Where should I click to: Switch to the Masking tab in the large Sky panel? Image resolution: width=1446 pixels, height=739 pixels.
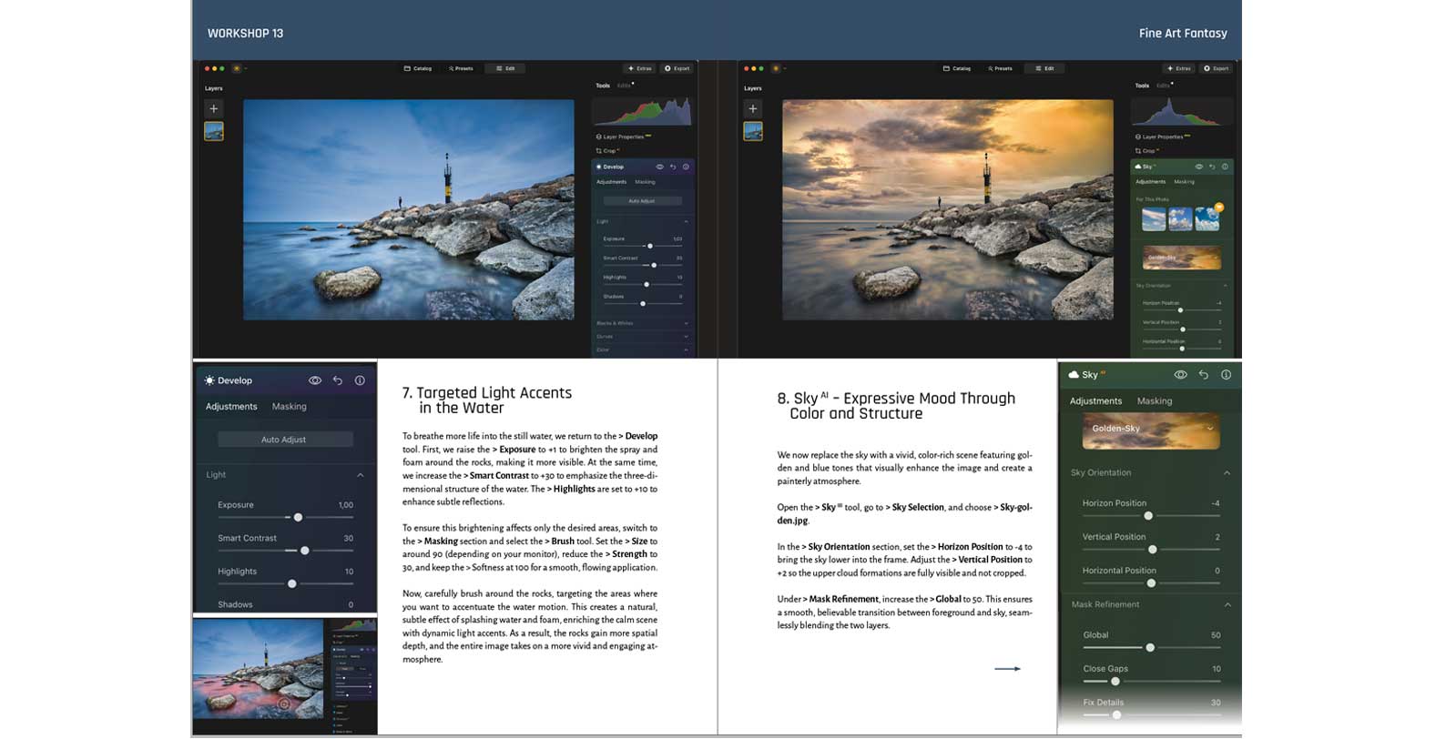pyautogui.click(x=1155, y=401)
